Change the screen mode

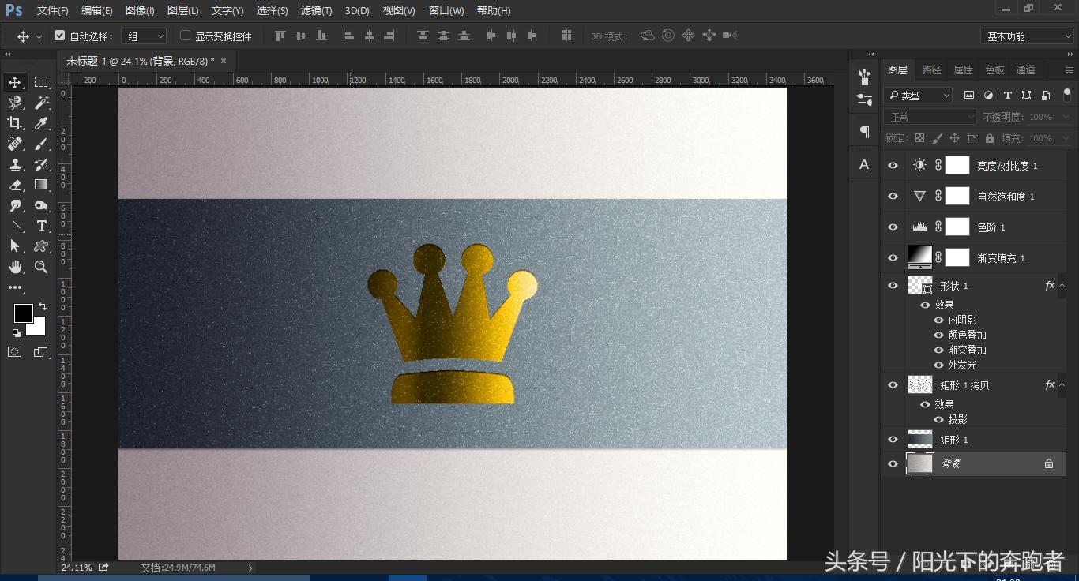point(41,352)
